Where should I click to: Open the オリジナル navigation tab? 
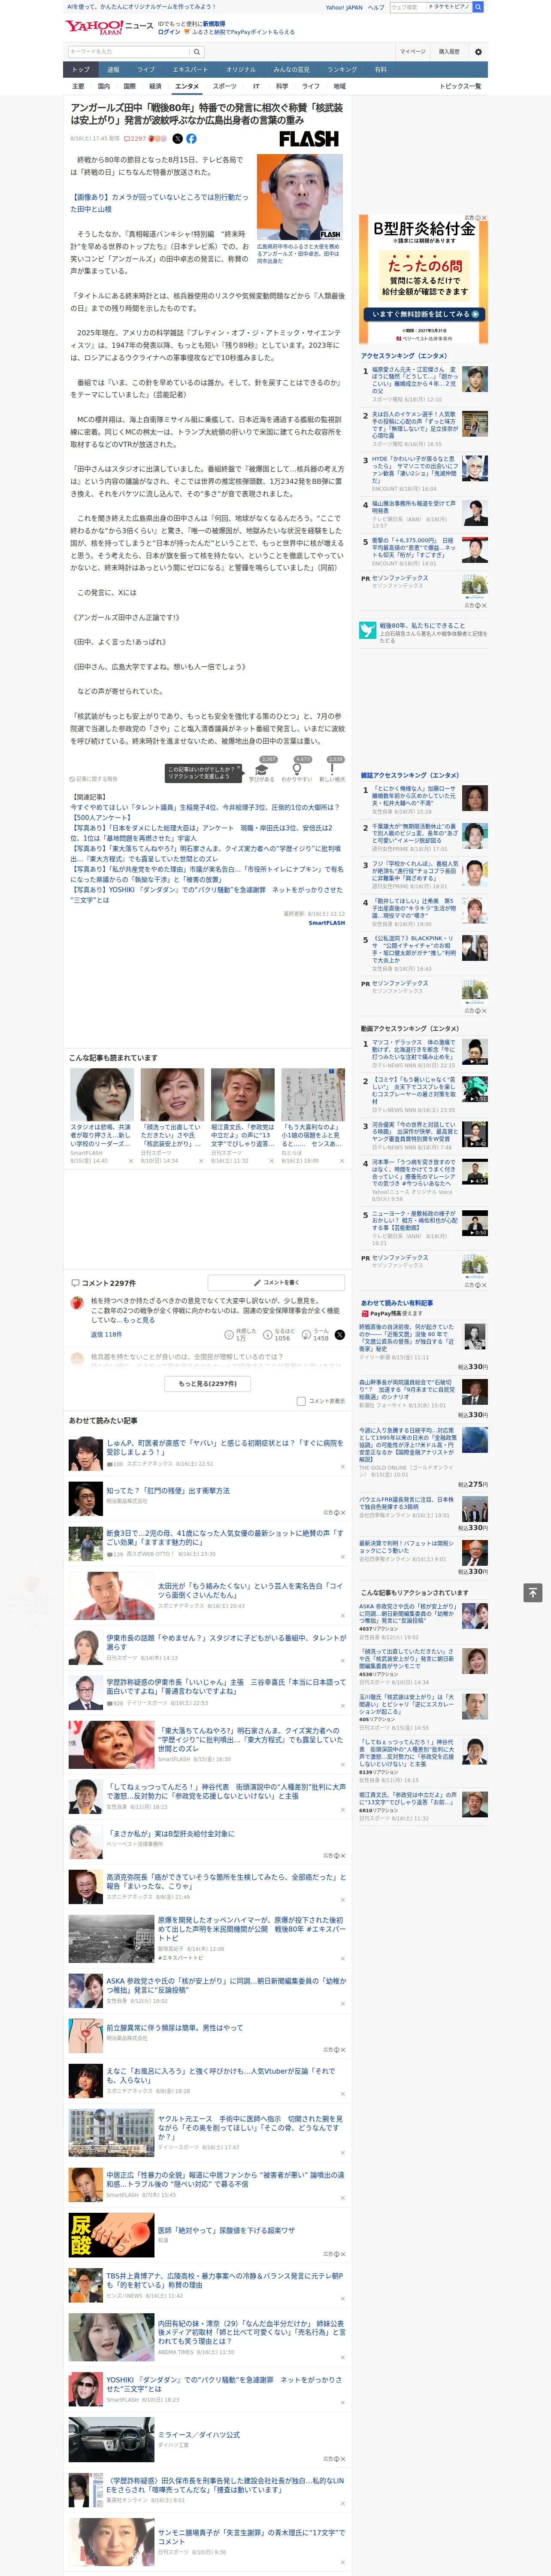[241, 70]
